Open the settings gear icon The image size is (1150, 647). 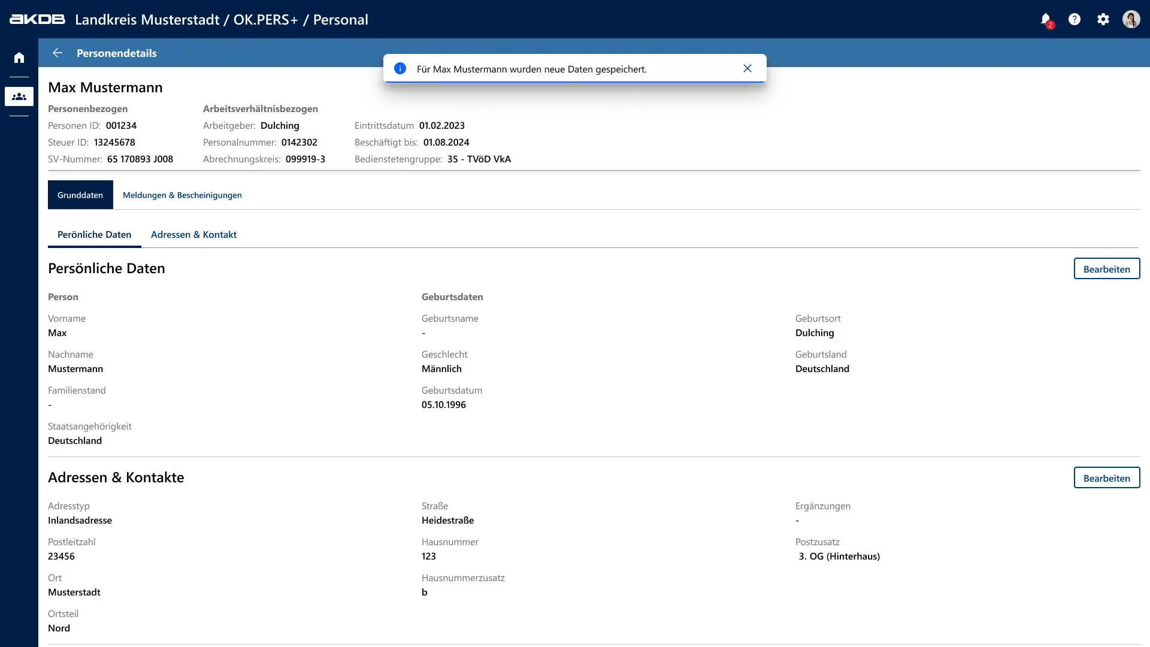click(x=1103, y=19)
